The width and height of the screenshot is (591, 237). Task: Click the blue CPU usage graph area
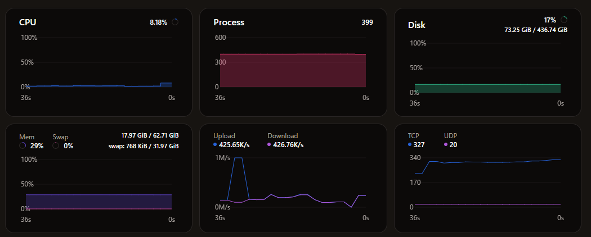pyautogui.click(x=98, y=86)
